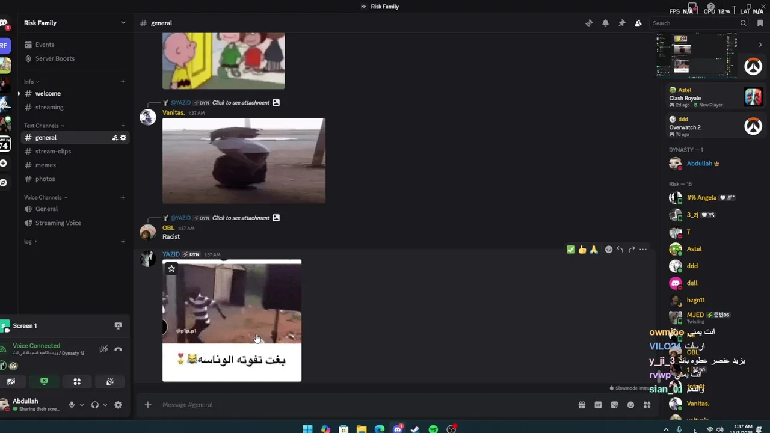Add a channel to the Info category
This screenshot has height=433, width=770.
pos(123,82)
